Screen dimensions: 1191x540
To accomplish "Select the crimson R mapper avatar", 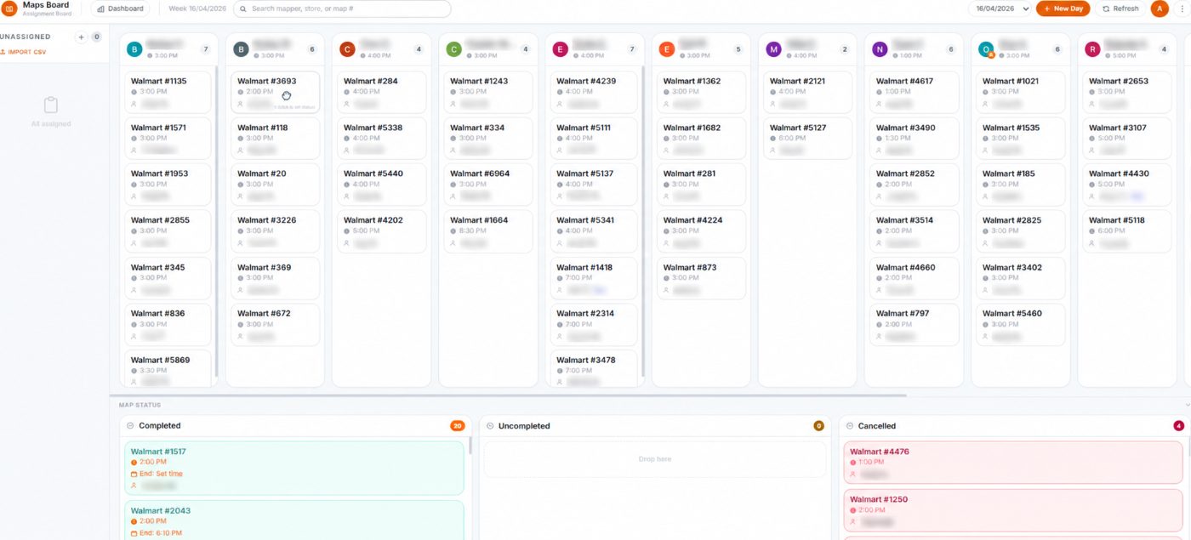I will 1092,49.
